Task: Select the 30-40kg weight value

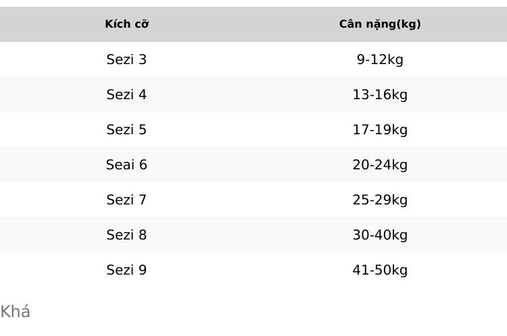Action: 380,235
